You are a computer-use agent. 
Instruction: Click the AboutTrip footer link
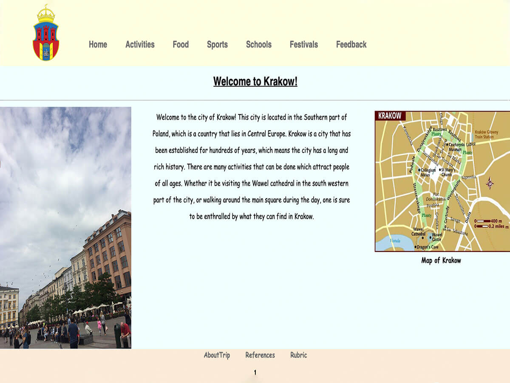click(x=217, y=355)
